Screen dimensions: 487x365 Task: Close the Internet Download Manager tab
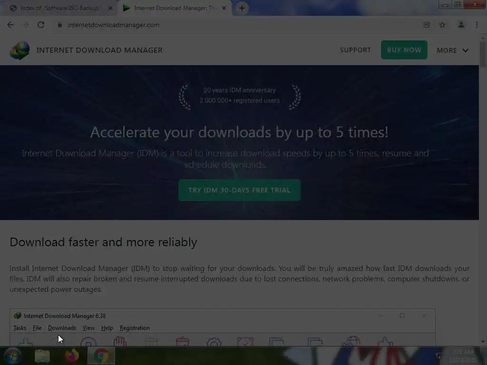(224, 8)
